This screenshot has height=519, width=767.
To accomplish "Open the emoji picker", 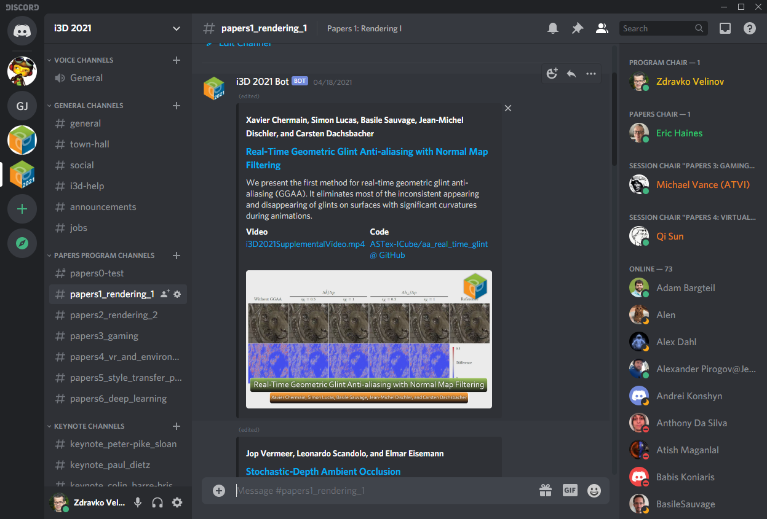I will tap(594, 490).
